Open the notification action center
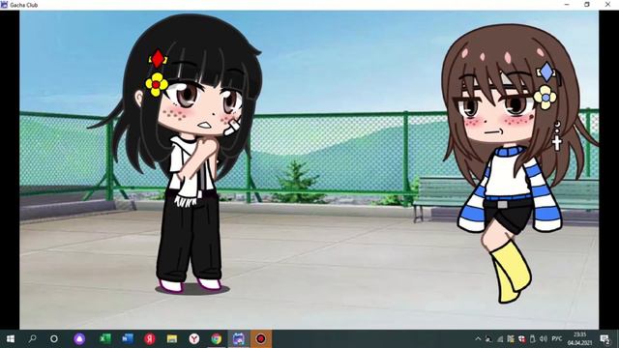619x348 pixels. tap(605, 339)
